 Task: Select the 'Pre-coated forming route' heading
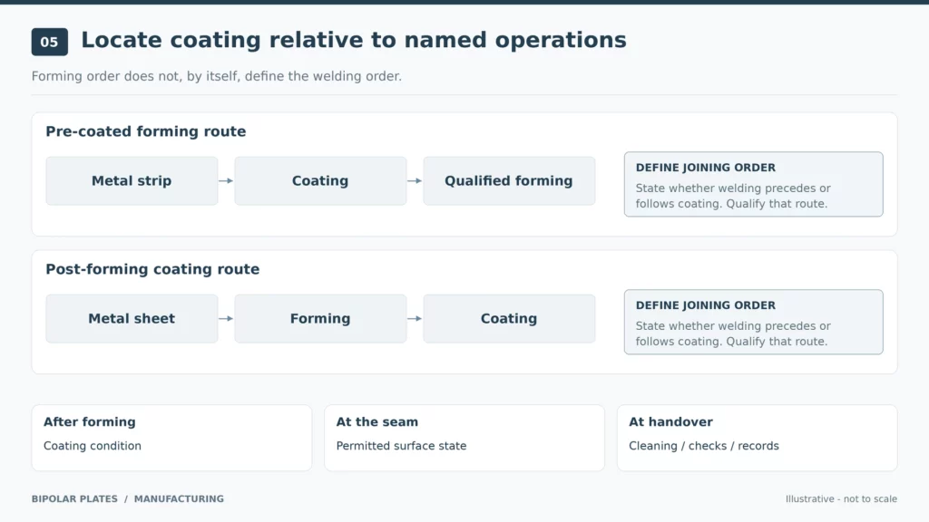tap(146, 131)
